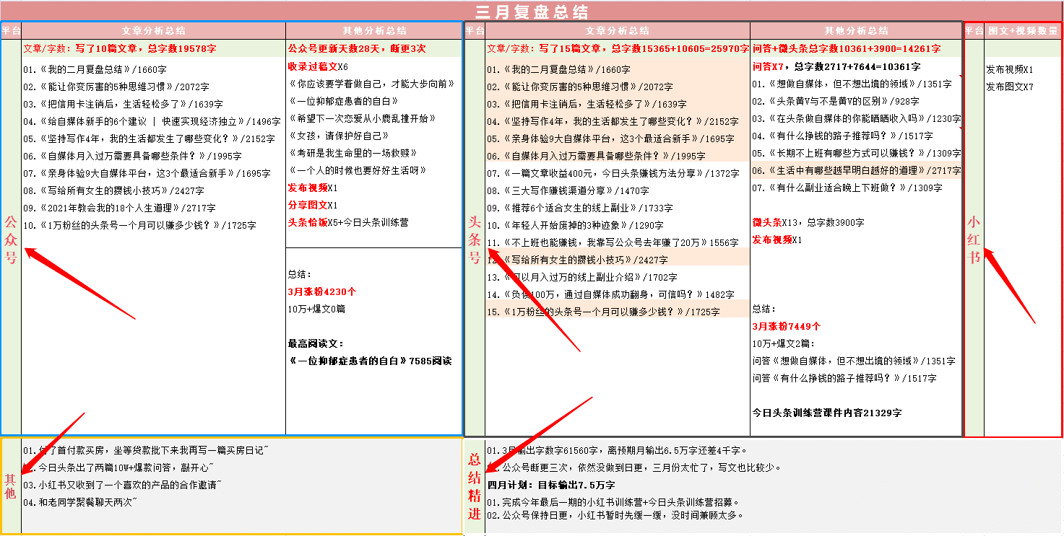Select "写了15篇文章，总字数15365+10605=25970字" cell
Image resolution: width=1064 pixels, height=536 pixels.
pos(618,49)
